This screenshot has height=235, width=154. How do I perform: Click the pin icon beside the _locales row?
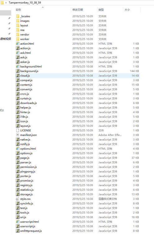(x=9, y=18)
